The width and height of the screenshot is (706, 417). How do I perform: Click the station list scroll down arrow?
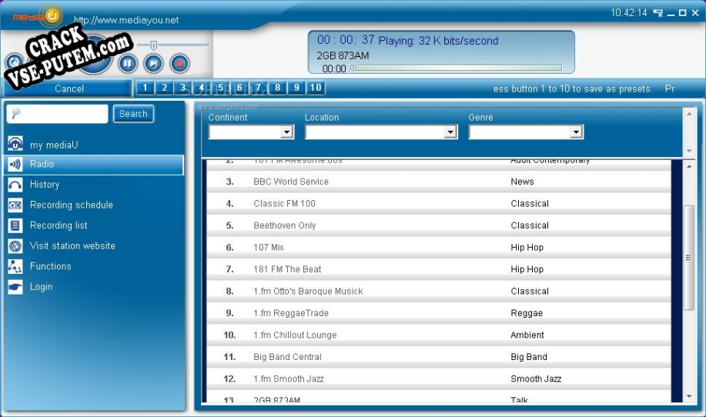689,396
